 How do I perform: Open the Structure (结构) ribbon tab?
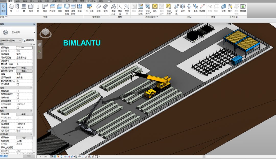pos(18,1)
